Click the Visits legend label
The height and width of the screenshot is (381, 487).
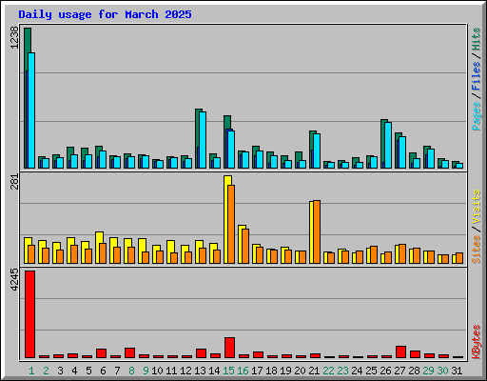[x=477, y=207]
